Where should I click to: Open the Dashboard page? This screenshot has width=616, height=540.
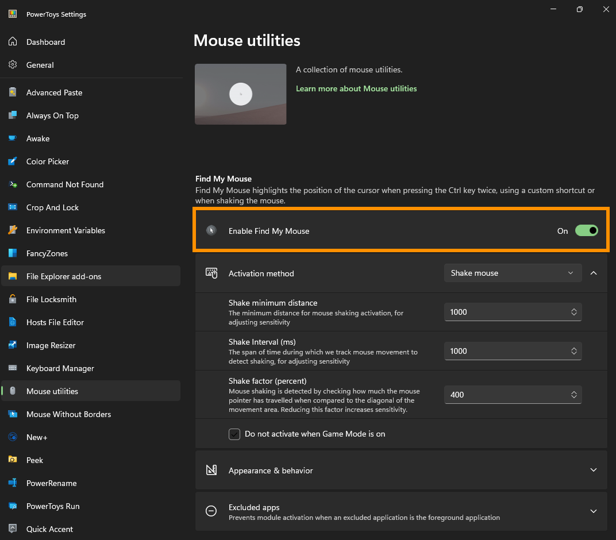pos(91,41)
